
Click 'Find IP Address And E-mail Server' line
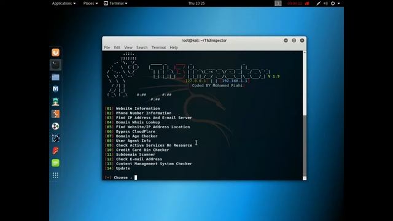149,117
